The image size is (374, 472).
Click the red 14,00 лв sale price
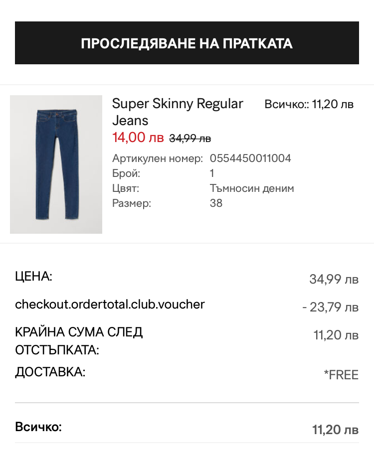(138, 137)
